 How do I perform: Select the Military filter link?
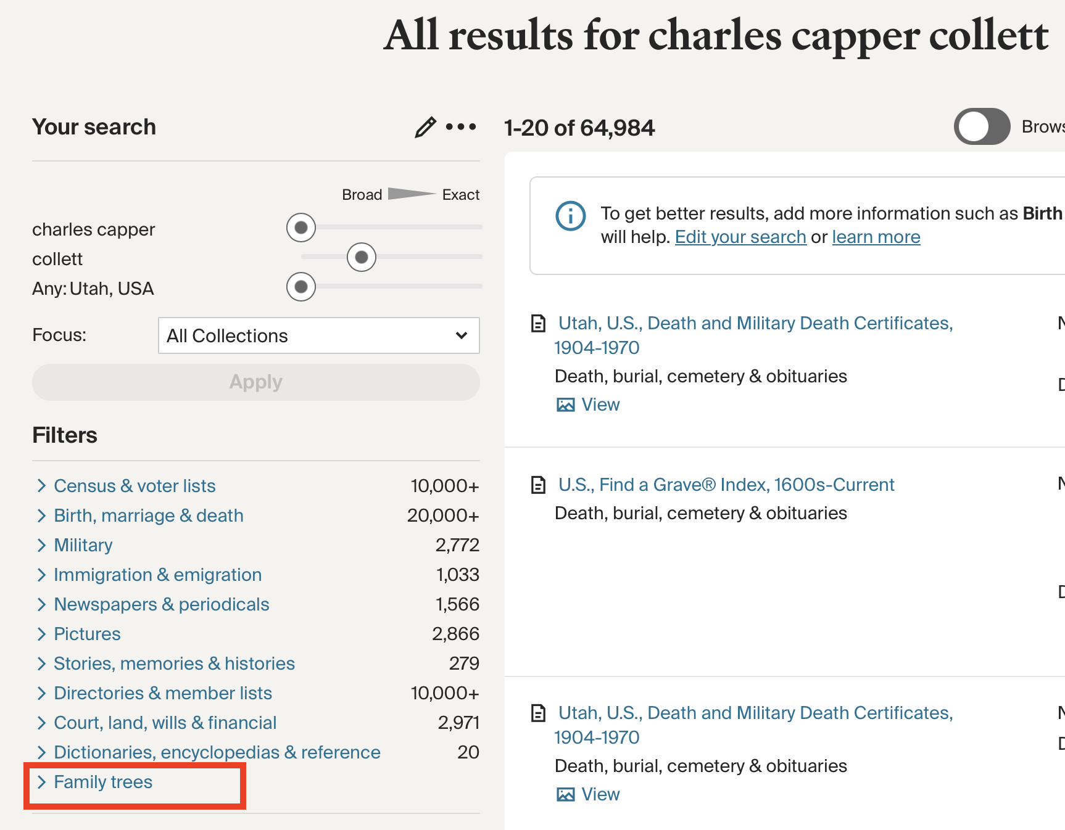click(x=83, y=545)
